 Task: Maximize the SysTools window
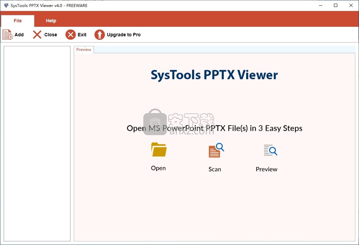(336, 5)
